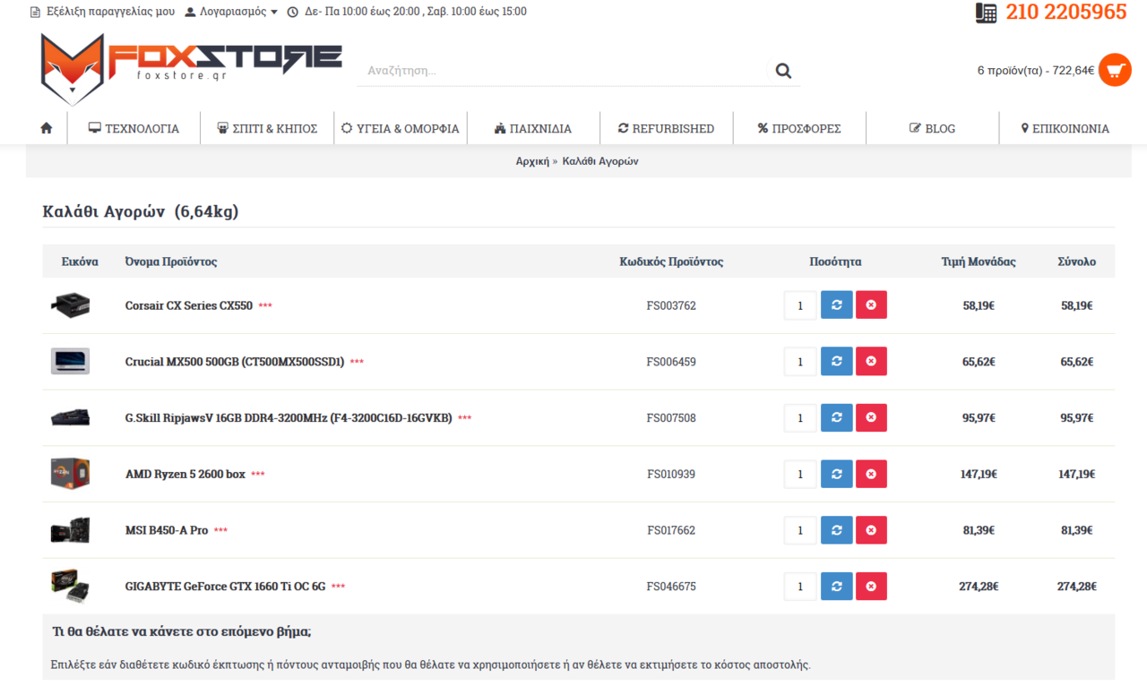
Task: Refresh quantity for G.Skill RipjawsV 16GB
Action: 837,417
